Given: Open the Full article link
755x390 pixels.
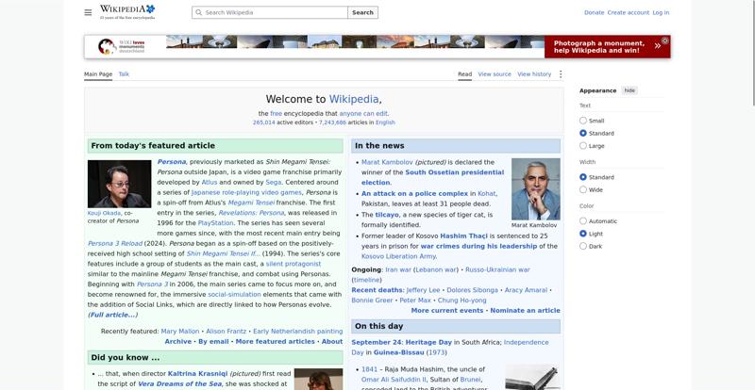Looking at the screenshot, I should point(112,315).
